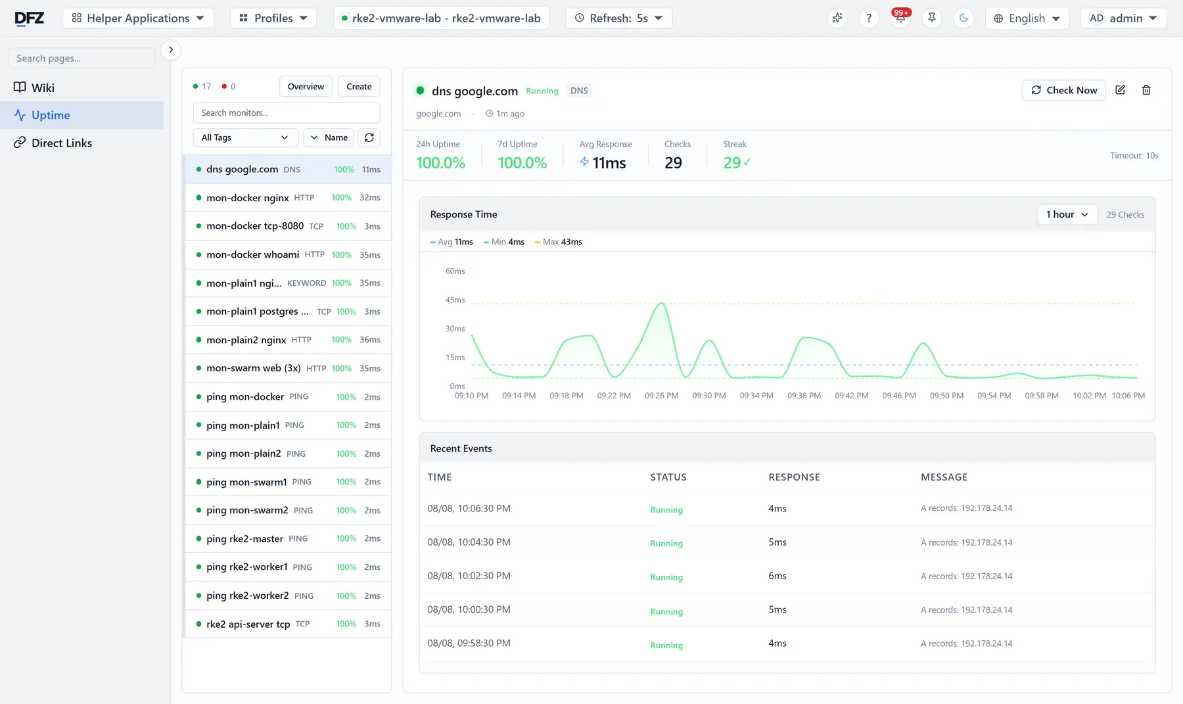Click the Overview button

[306, 87]
